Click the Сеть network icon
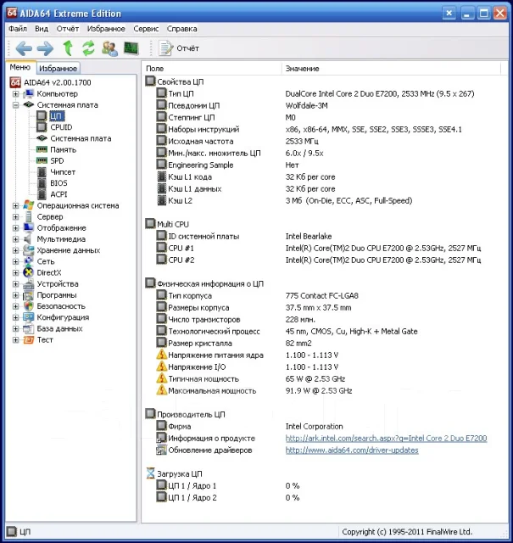513x543 pixels. click(x=28, y=261)
